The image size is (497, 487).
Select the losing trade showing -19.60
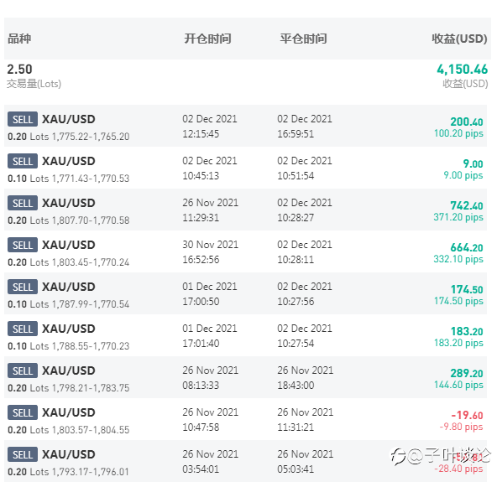(246, 419)
